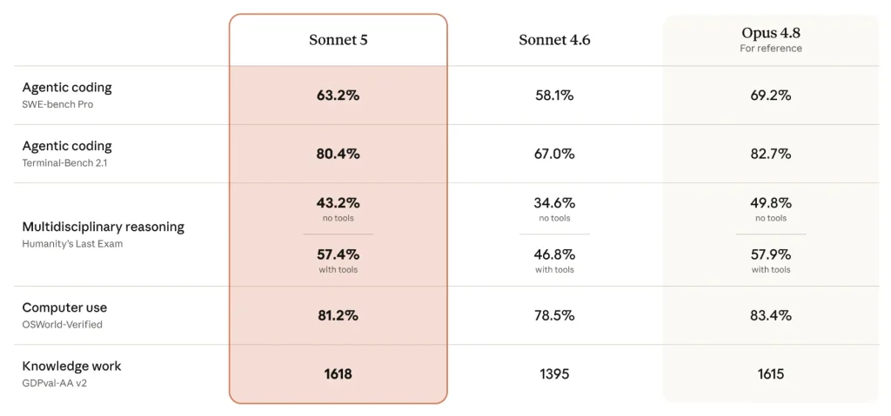
Task: Select the Computer use row label
Action: coord(64,307)
